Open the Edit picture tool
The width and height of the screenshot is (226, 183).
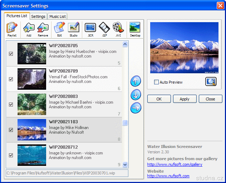pyautogui.click(x=59, y=29)
